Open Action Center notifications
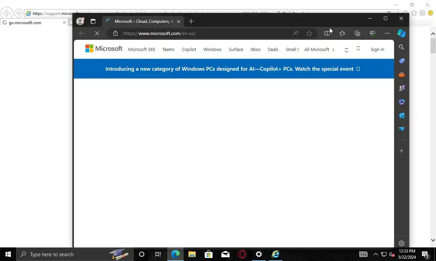This screenshot has height=261, width=436. (425, 254)
